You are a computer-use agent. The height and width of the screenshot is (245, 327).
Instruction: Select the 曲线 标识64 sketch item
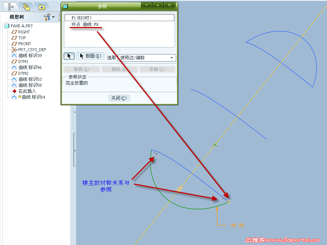(x=14, y=97)
